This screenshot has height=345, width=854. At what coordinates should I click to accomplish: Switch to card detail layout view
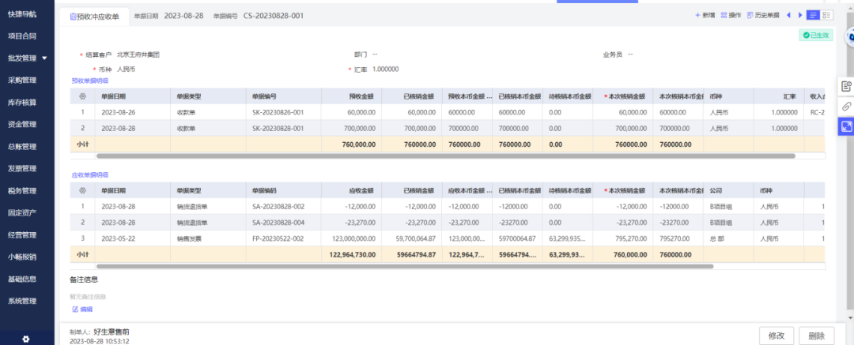click(827, 15)
